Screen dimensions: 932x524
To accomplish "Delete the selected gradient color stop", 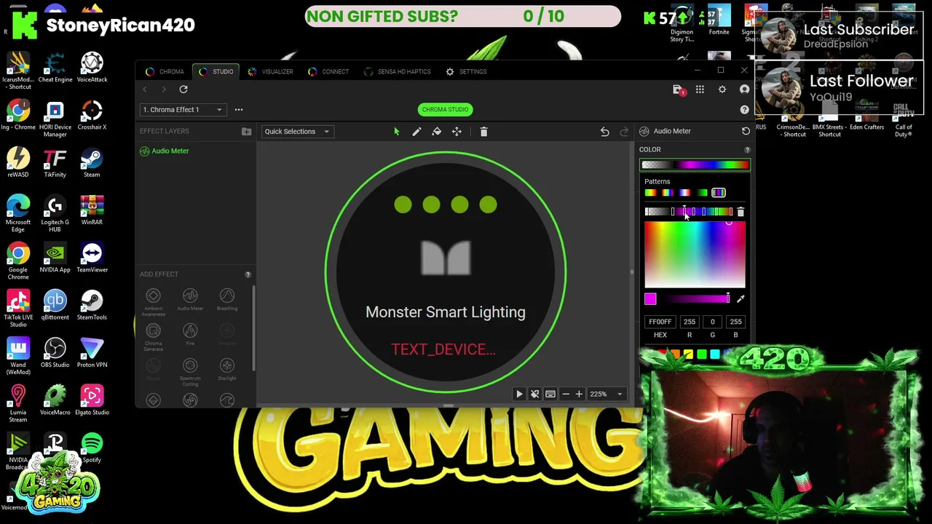I will [x=741, y=212].
